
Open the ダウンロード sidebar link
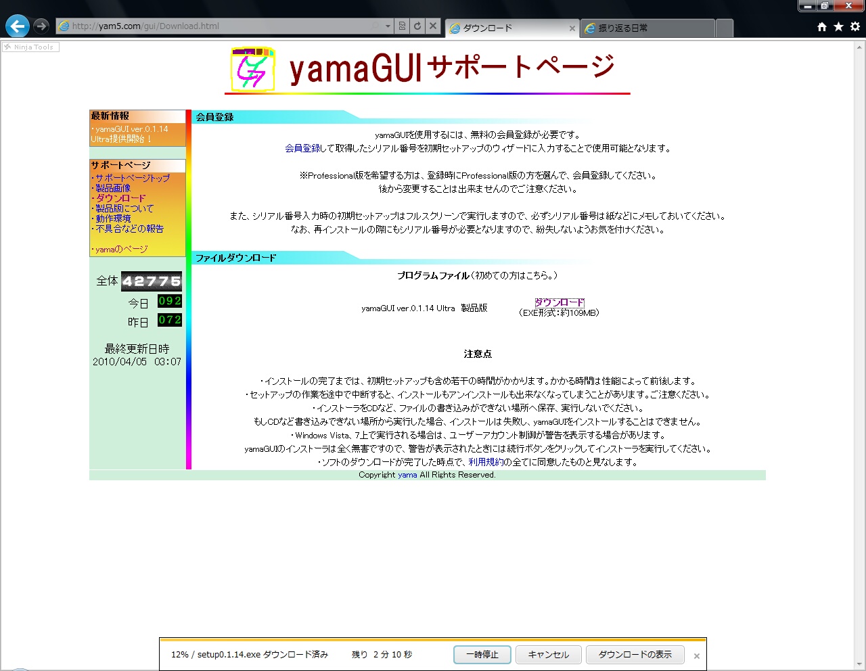120,198
